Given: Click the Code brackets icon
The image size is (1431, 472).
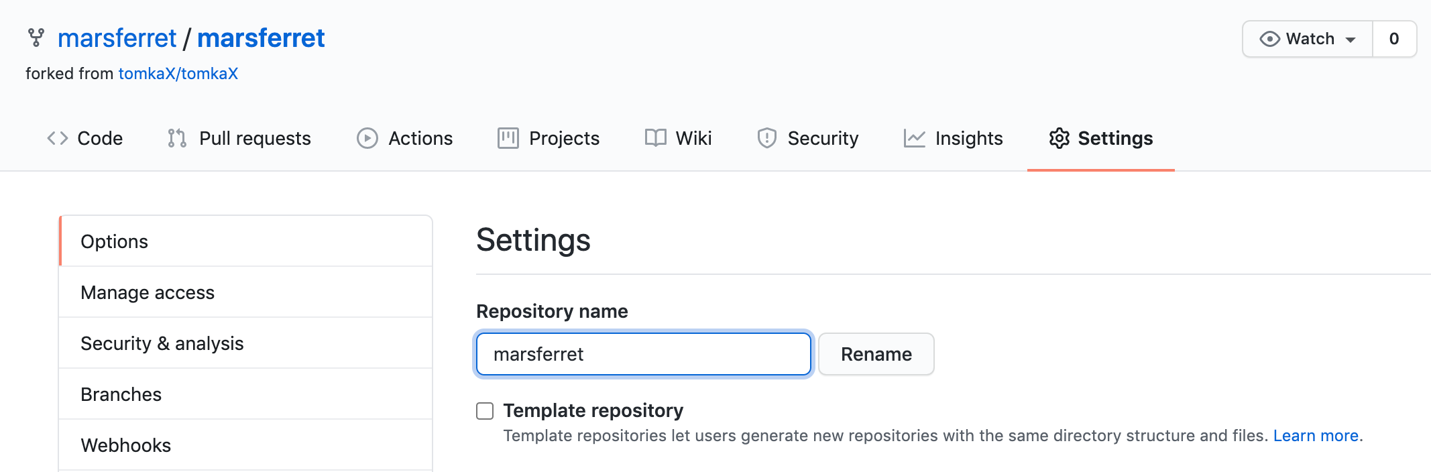Looking at the screenshot, I should (58, 138).
